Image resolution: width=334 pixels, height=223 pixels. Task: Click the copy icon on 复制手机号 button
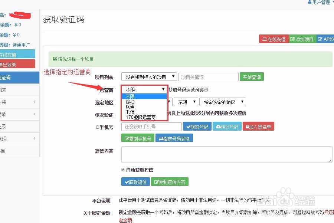127,139
